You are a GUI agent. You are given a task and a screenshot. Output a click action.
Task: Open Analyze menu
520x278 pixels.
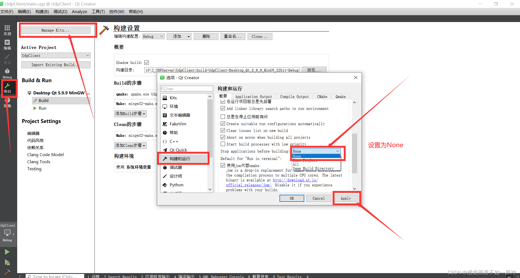coord(79,11)
